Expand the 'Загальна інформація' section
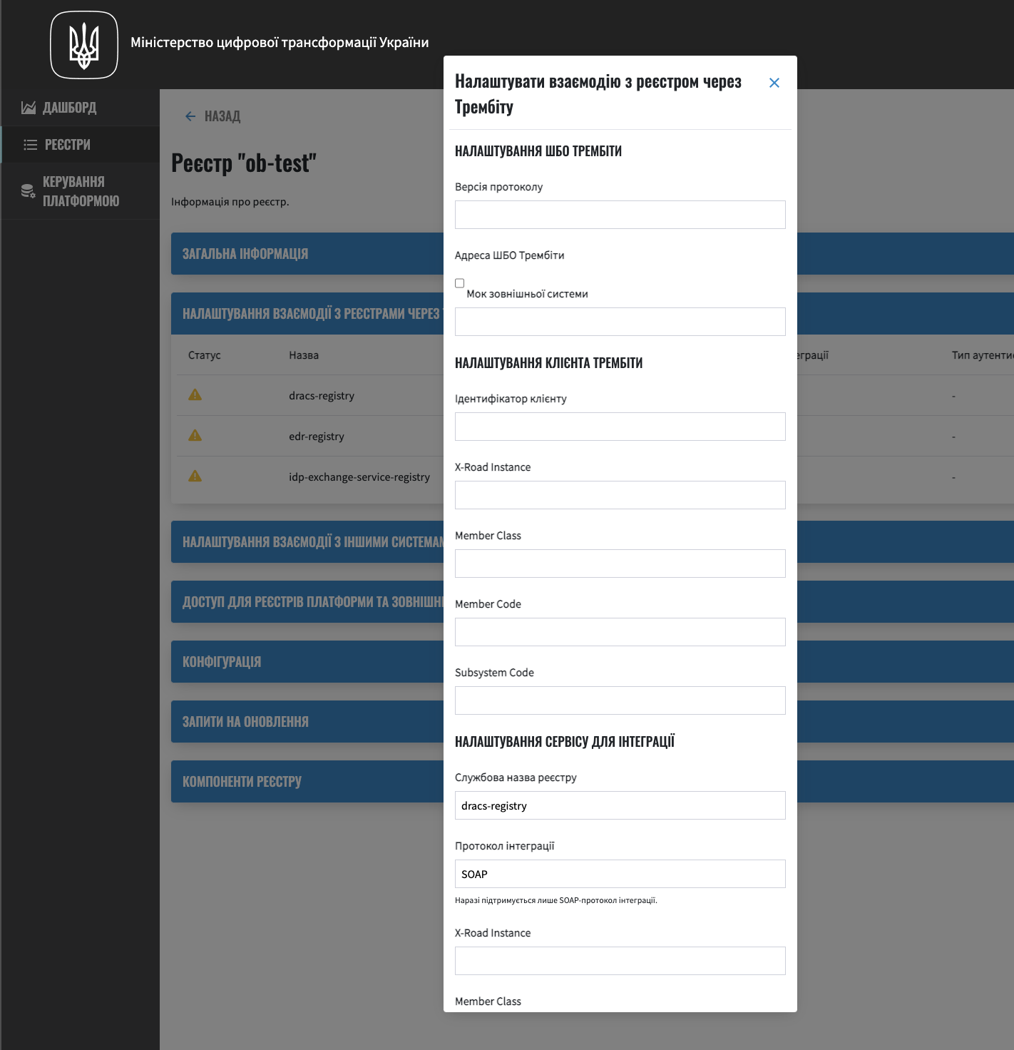Image resolution: width=1014 pixels, height=1050 pixels. click(x=245, y=254)
